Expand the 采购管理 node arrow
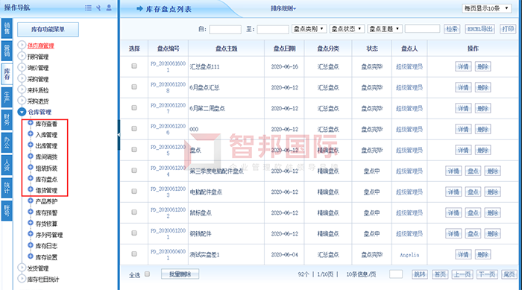Viewport: 522px width, 290px height. 22,78
